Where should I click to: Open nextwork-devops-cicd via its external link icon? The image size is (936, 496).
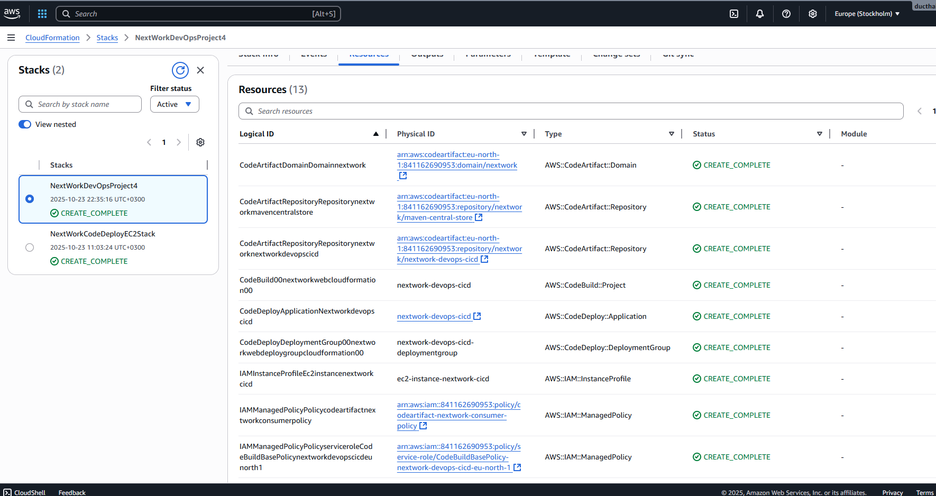tap(478, 316)
